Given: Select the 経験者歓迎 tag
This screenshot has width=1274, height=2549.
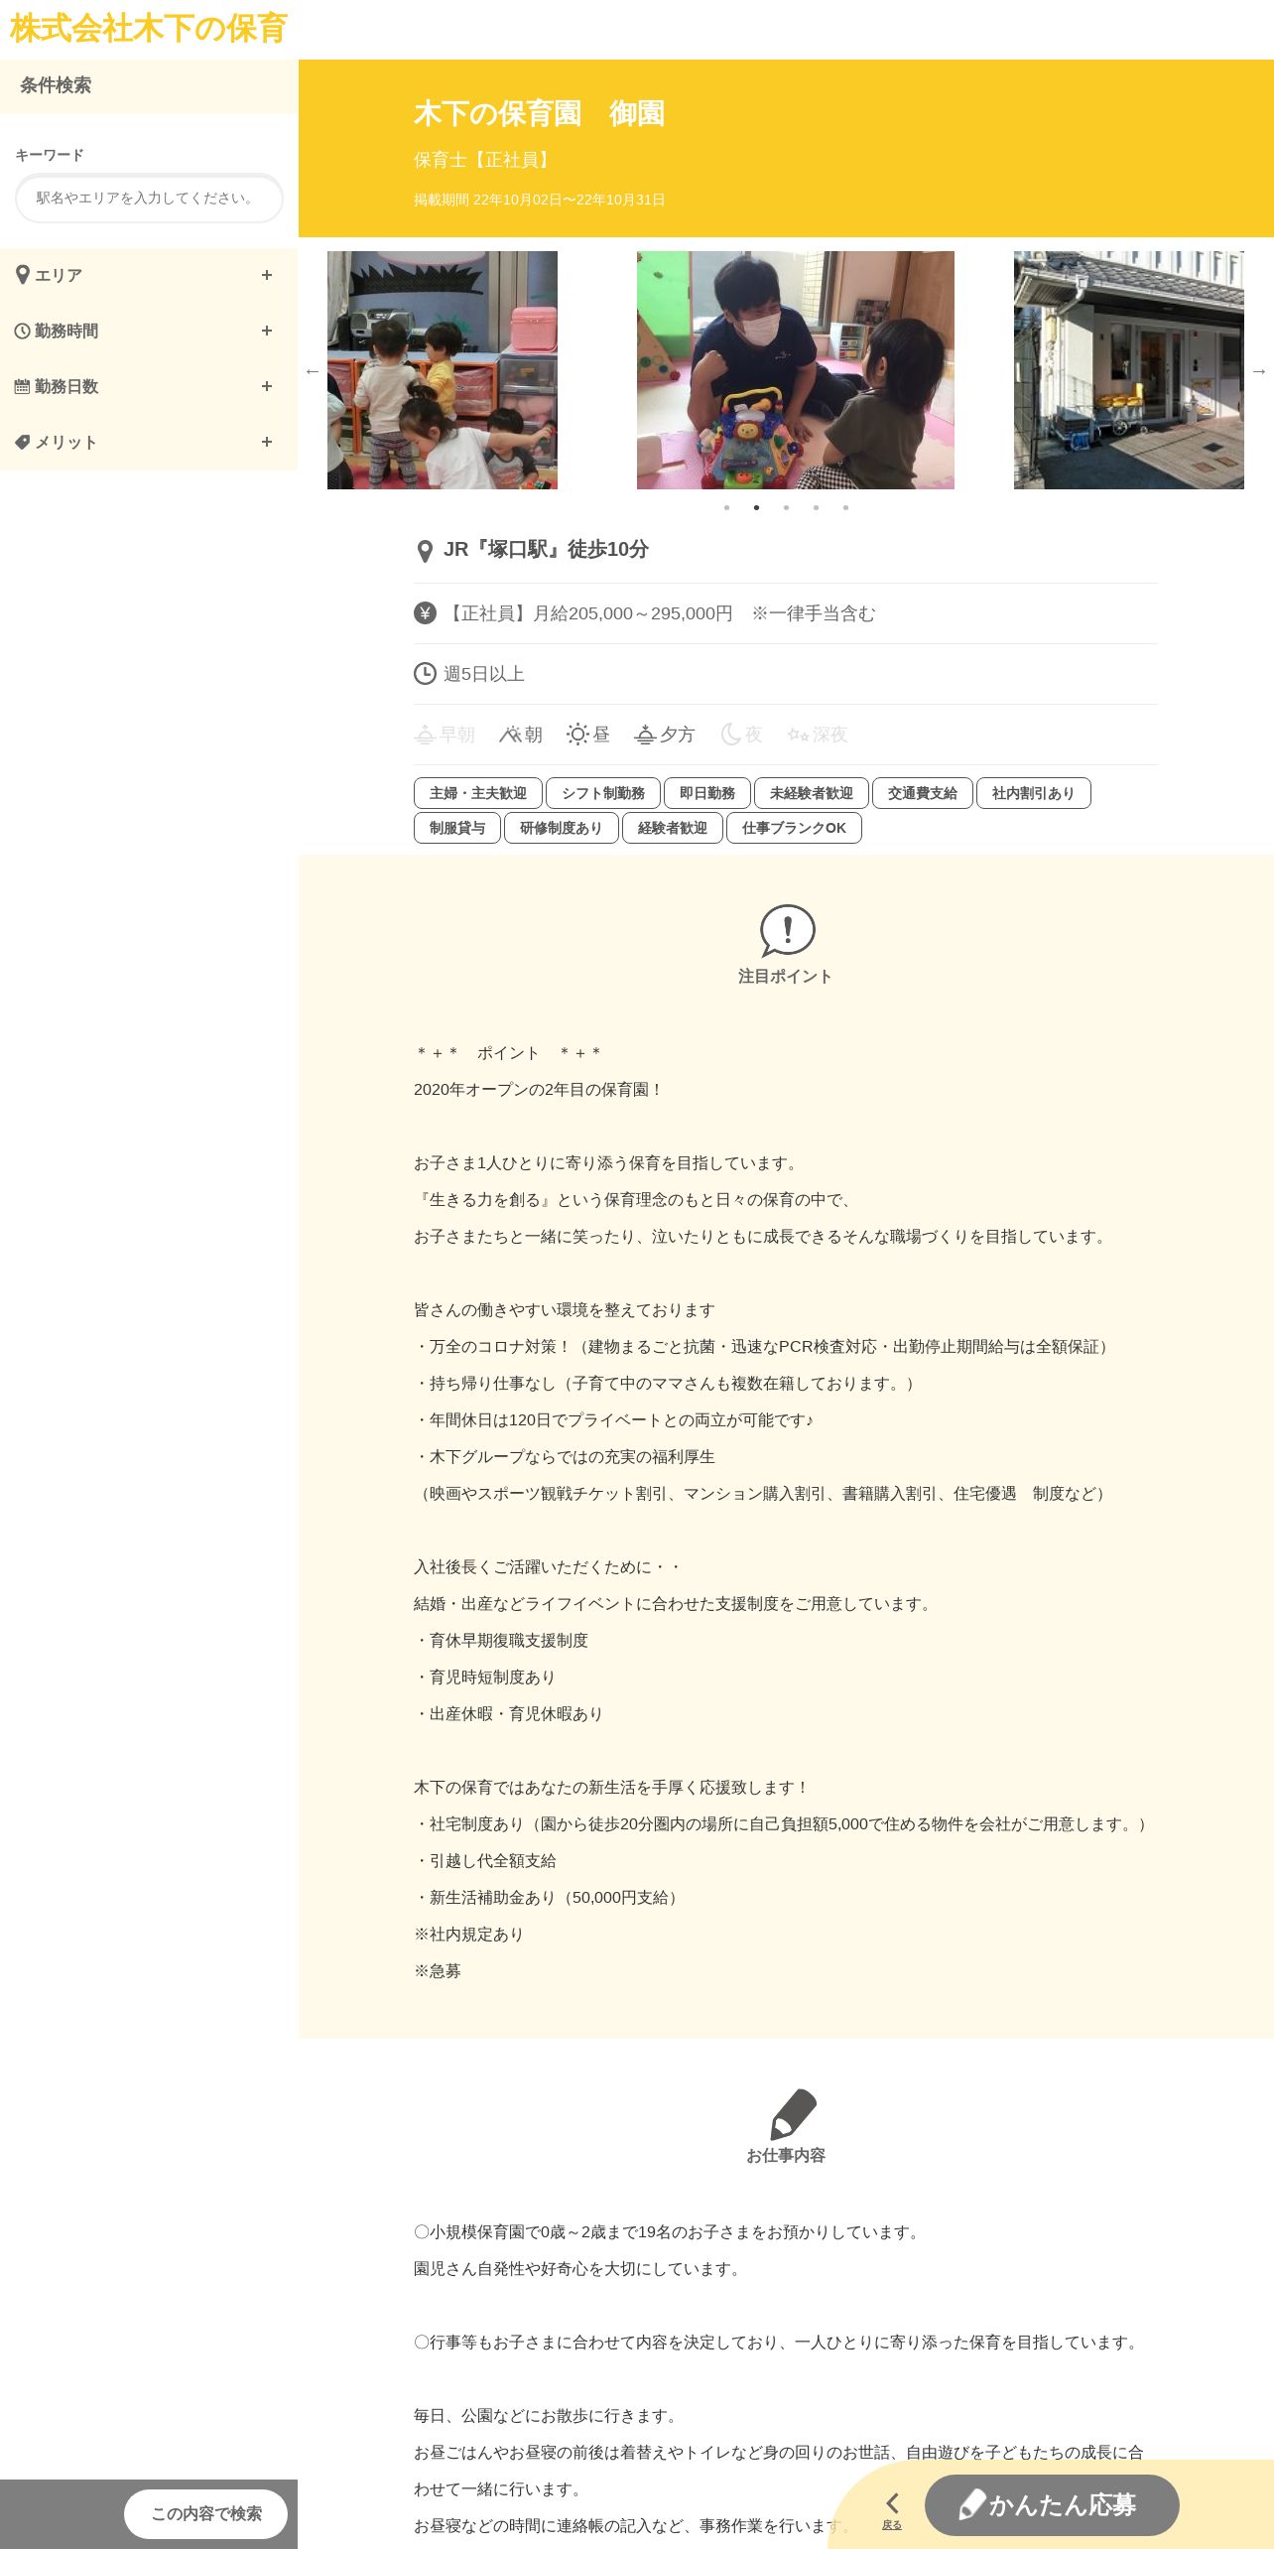Looking at the screenshot, I should point(673,828).
